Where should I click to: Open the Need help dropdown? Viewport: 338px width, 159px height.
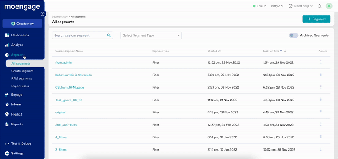300,6
